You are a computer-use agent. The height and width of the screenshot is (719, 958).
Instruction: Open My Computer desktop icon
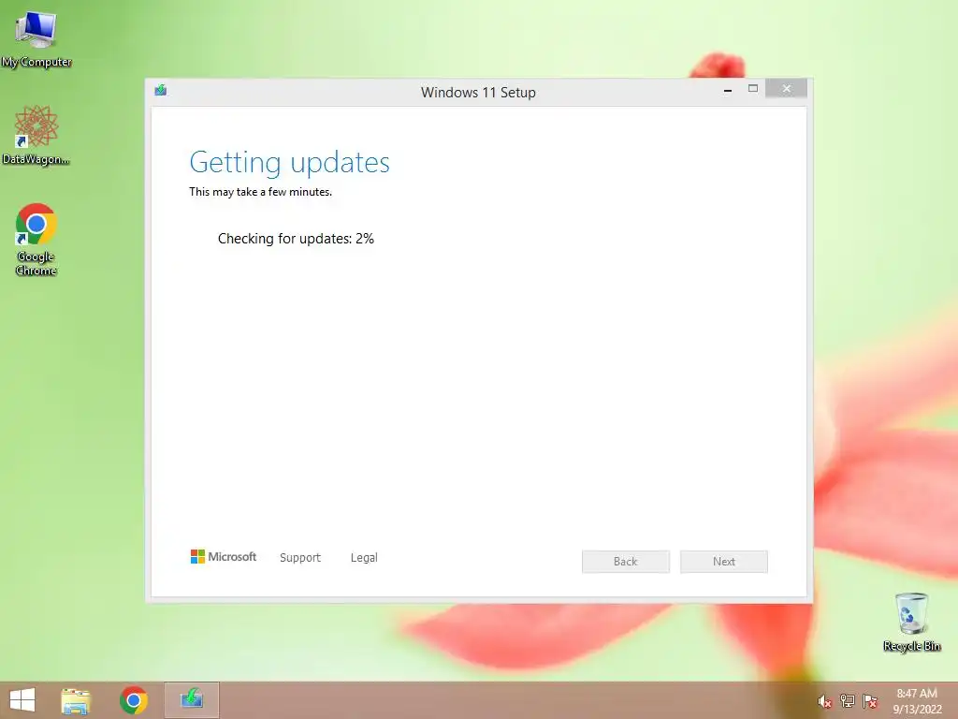pos(36,39)
